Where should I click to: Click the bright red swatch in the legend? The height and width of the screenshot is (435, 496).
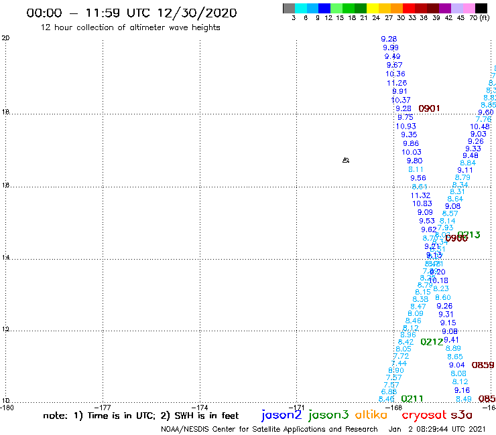pos(409,8)
